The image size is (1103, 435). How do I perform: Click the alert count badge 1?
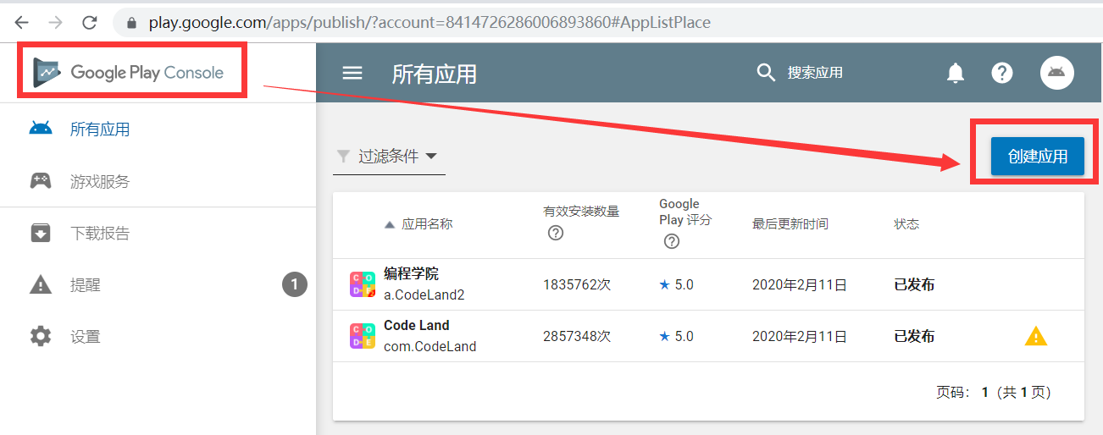click(294, 284)
